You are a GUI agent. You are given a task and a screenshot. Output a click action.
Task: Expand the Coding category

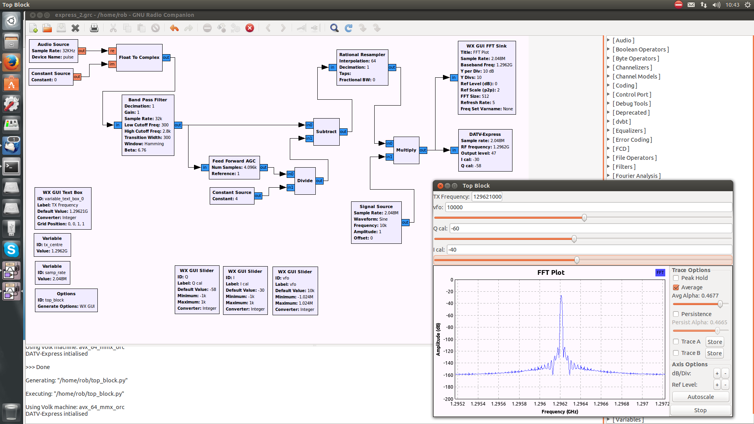pos(608,85)
